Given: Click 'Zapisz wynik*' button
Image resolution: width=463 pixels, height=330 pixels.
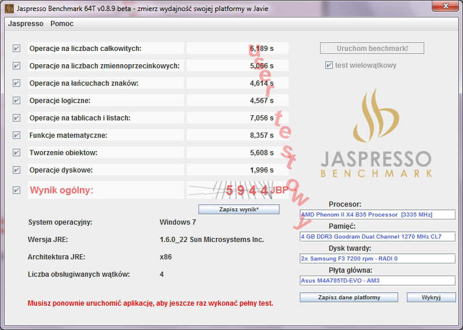Looking at the screenshot, I should [x=239, y=210].
